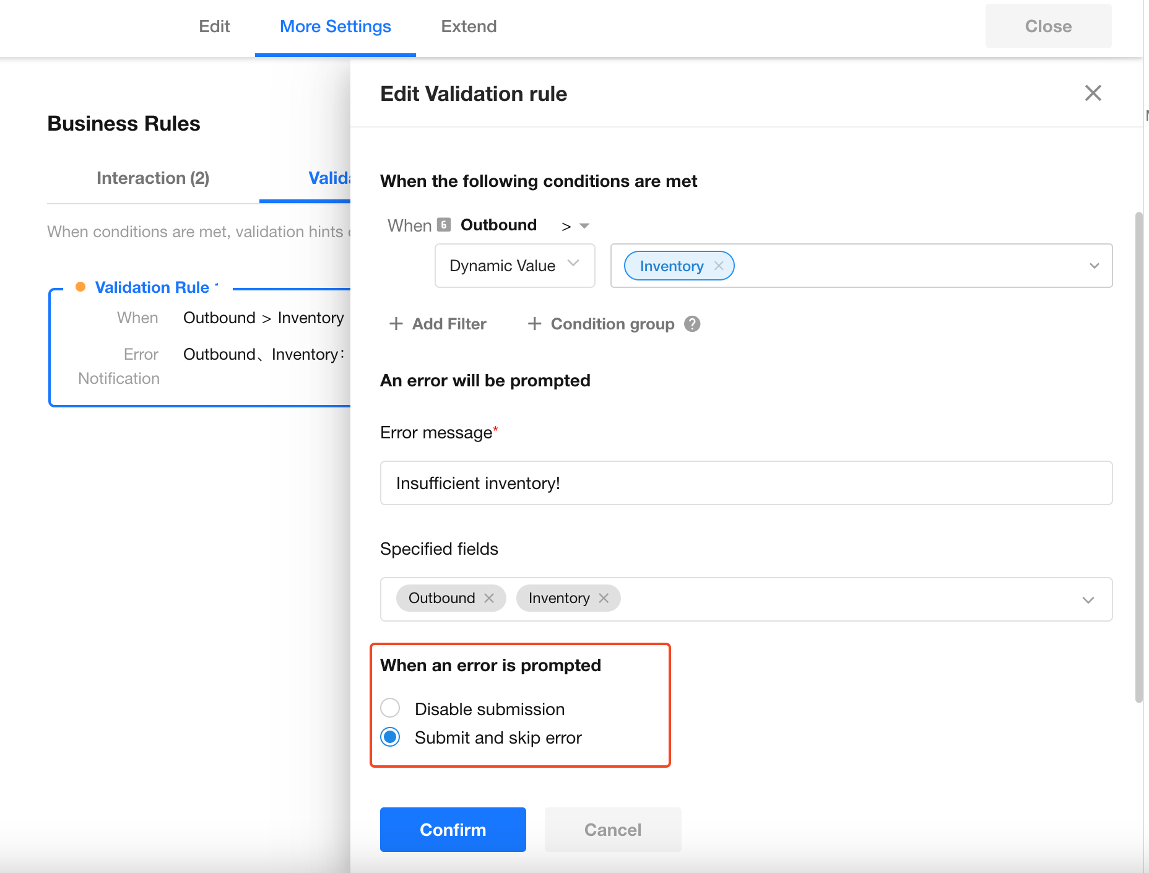
Task: Select Disable submission radio option
Action: (391, 708)
